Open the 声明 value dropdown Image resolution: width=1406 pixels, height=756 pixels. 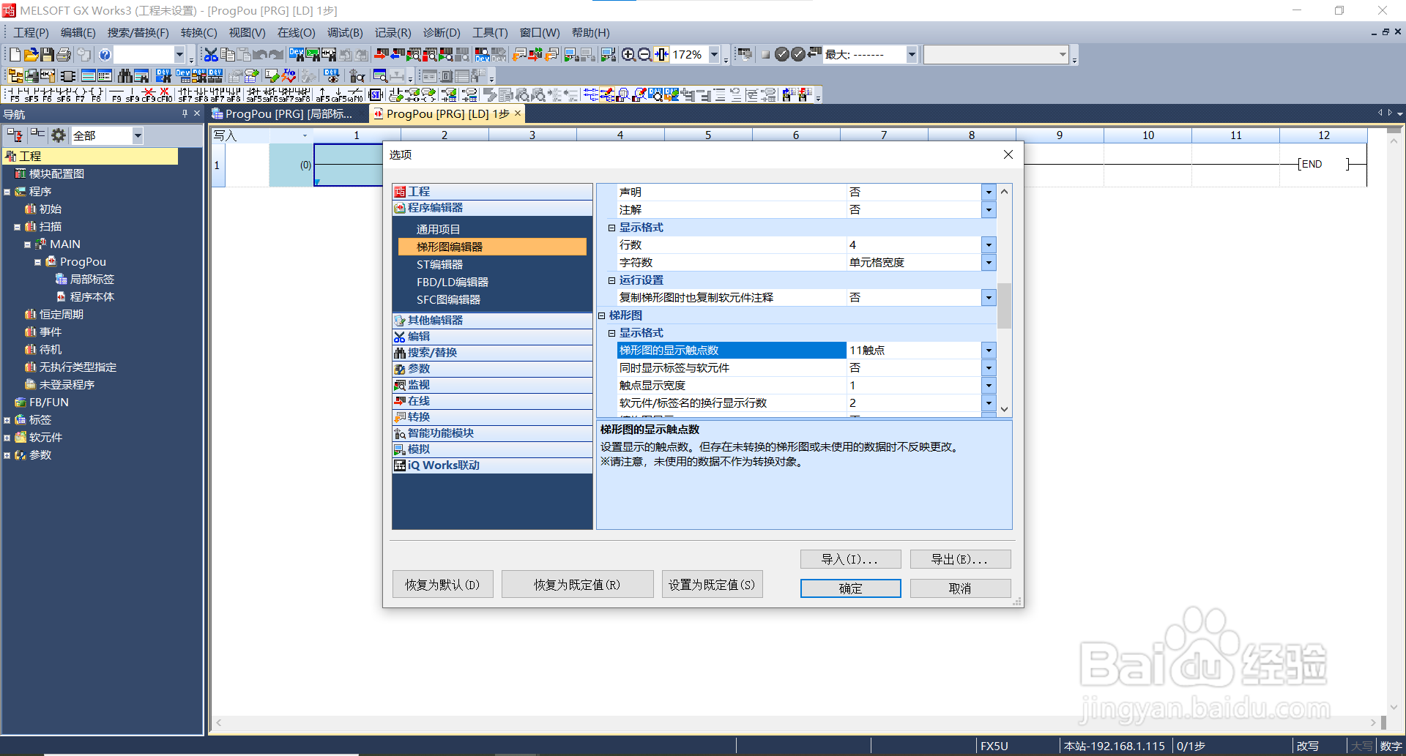point(989,192)
